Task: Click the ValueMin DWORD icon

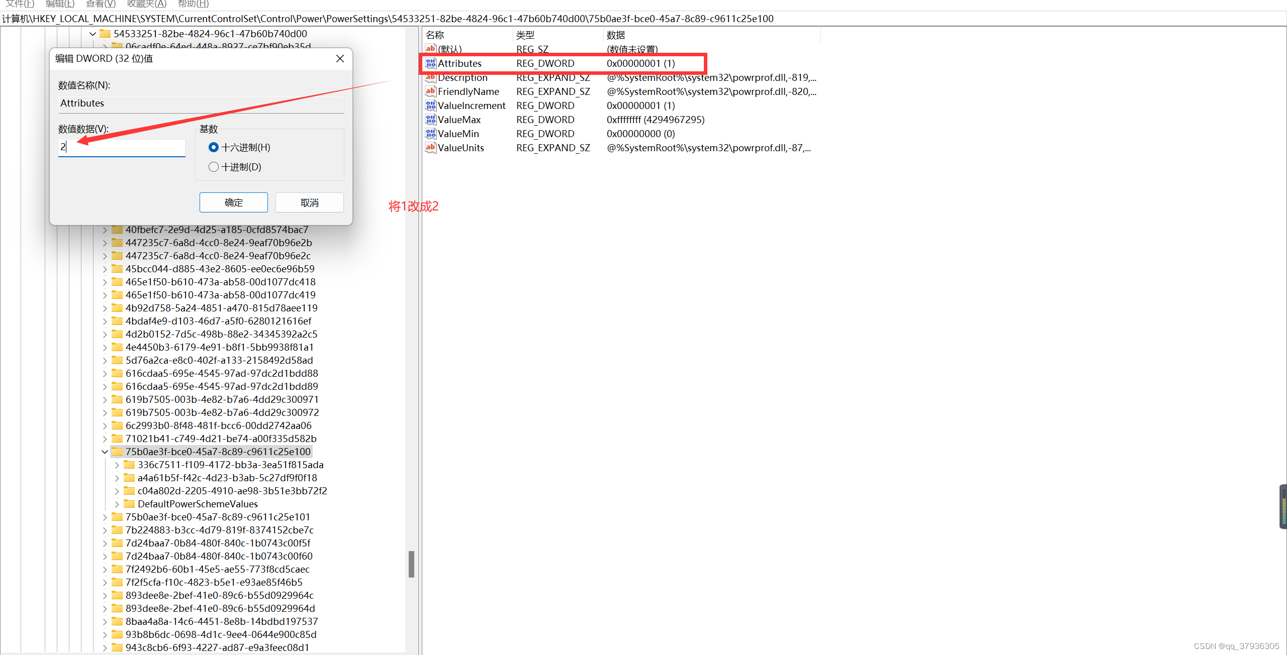Action: (430, 134)
